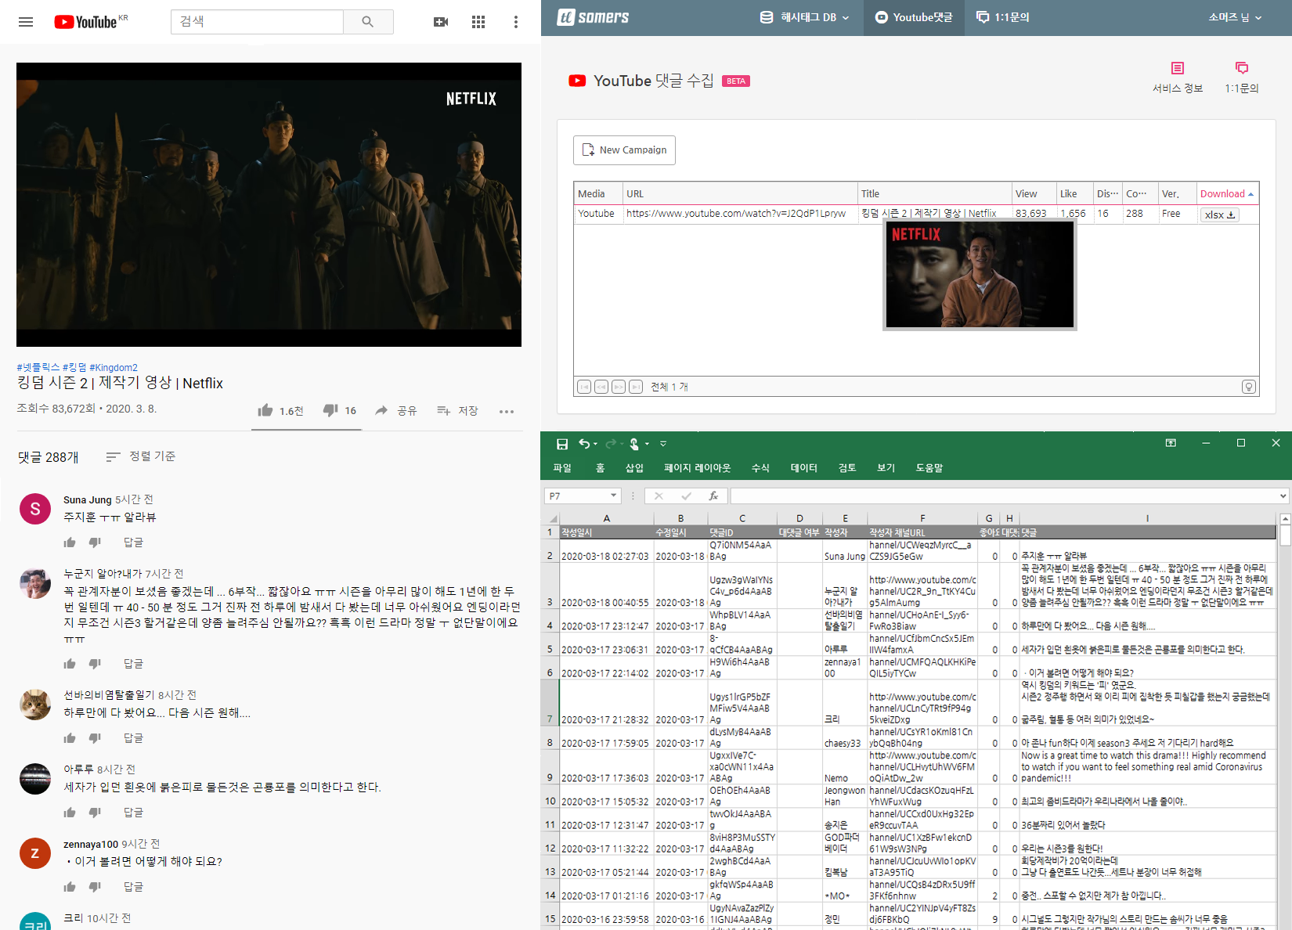Expand the 해시태그 DB dropdown menu
The image size is (1292, 930).
[x=805, y=17]
